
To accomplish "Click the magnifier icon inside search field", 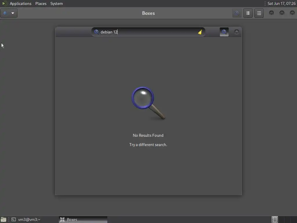I will click(96, 32).
